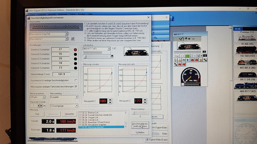Open the Messstrecke 1 dropdown
Screen dimensions: 257x144
coord(66,39)
